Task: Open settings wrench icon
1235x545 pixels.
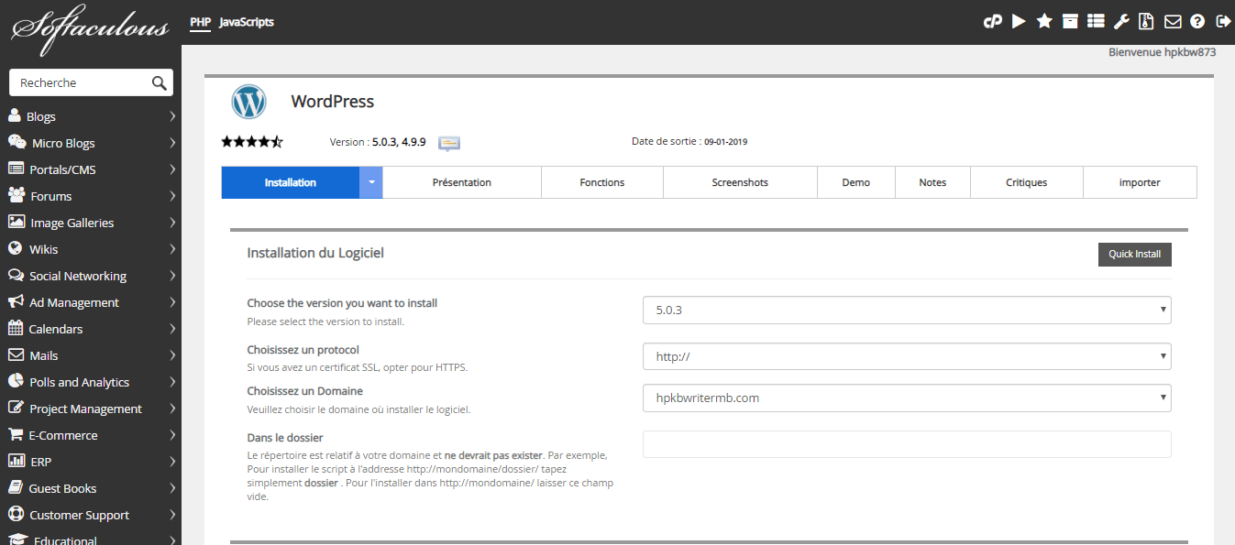Action: point(1121,21)
